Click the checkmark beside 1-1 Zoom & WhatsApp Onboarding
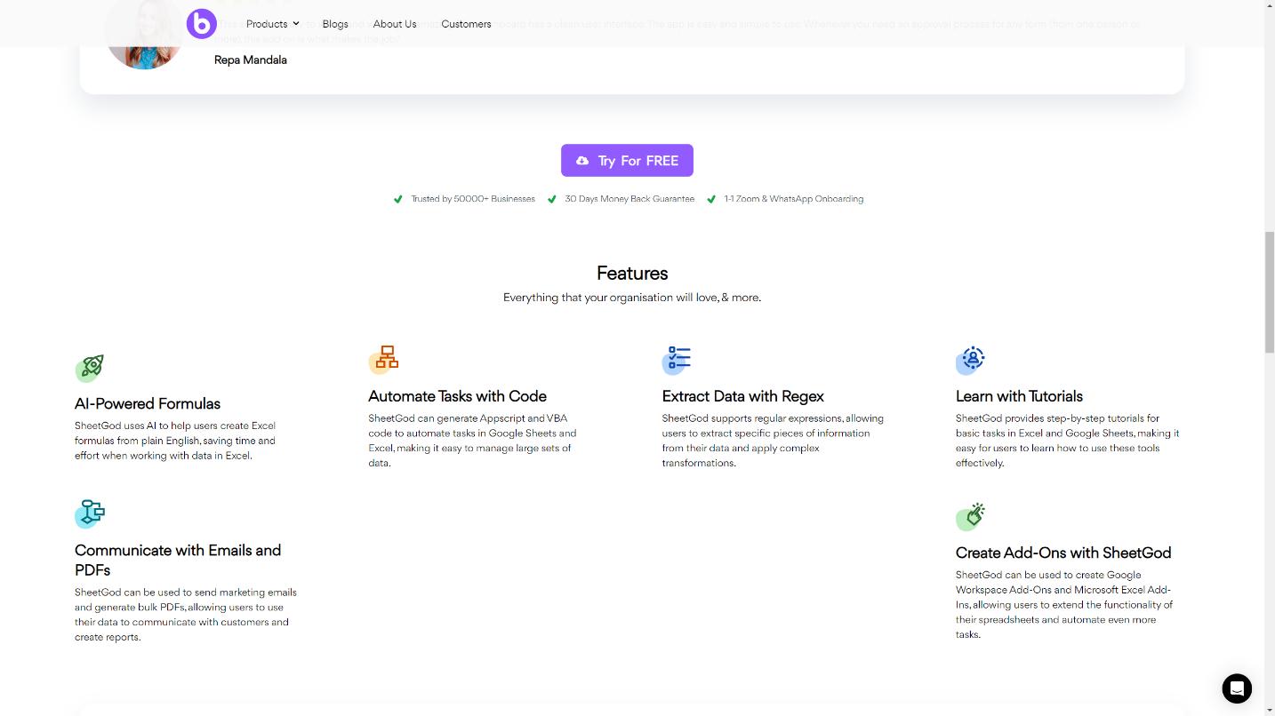The height and width of the screenshot is (716, 1275). tap(711, 199)
